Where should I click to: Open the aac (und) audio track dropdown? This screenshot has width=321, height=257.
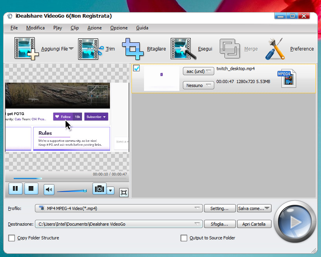pos(198,71)
